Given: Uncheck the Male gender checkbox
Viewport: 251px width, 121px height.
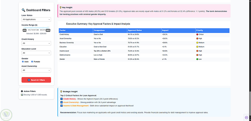Looking at the screenshot, I should 23,62.
